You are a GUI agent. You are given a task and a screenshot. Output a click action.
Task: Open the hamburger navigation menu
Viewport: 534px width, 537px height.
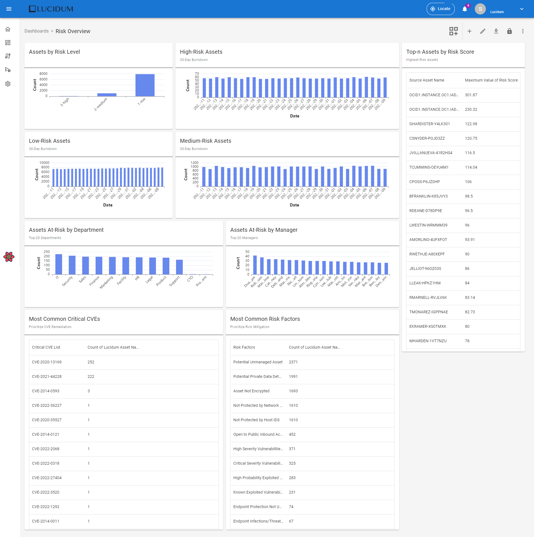[9, 9]
